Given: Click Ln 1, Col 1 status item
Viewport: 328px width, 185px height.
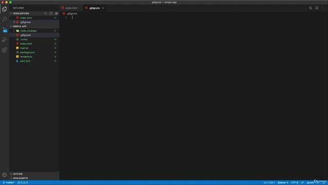Looking at the screenshot, I should (269, 183).
